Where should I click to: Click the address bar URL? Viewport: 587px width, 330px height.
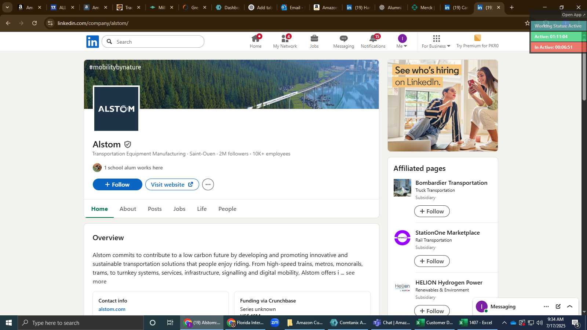tap(93, 23)
